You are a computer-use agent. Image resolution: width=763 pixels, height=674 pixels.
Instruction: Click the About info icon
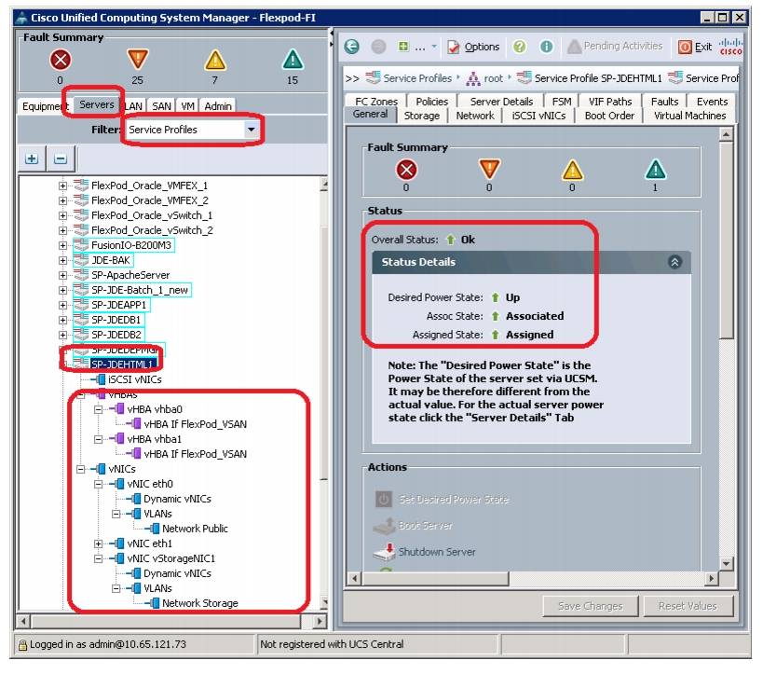coord(547,47)
